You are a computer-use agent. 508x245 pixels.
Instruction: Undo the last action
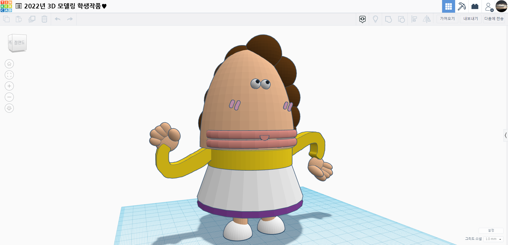[58, 19]
